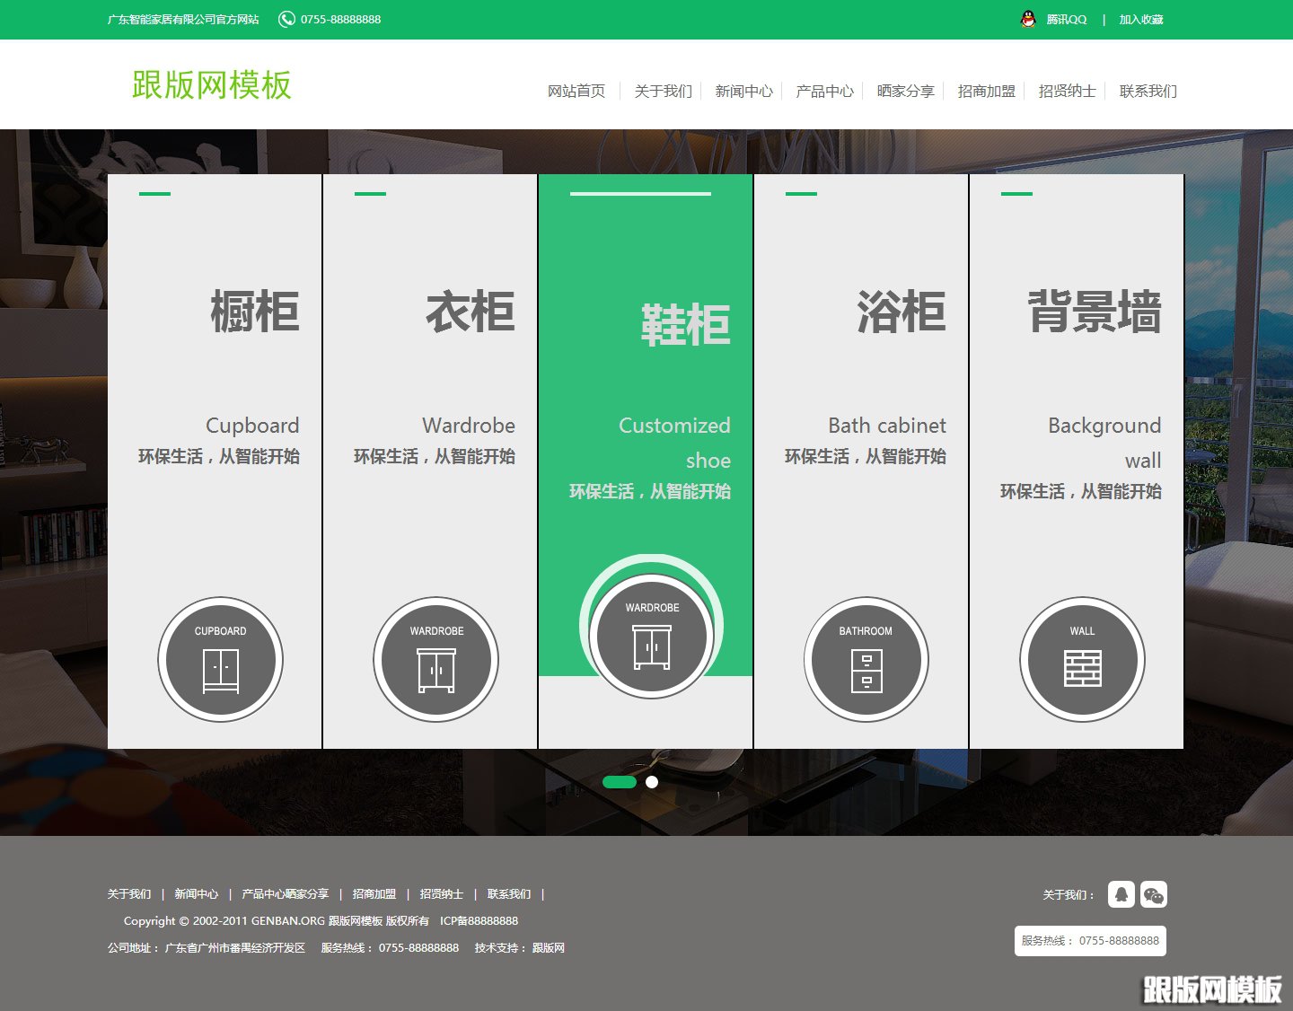Click the WALL brick icon under 背景墙
Screen dimensions: 1293x1011
(x=1082, y=659)
